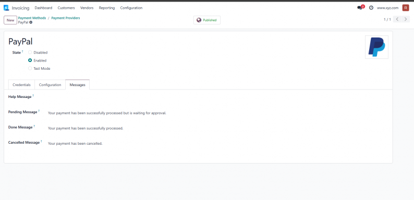
Task: Select the Test Mode state option
Action: (x=30, y=68)
